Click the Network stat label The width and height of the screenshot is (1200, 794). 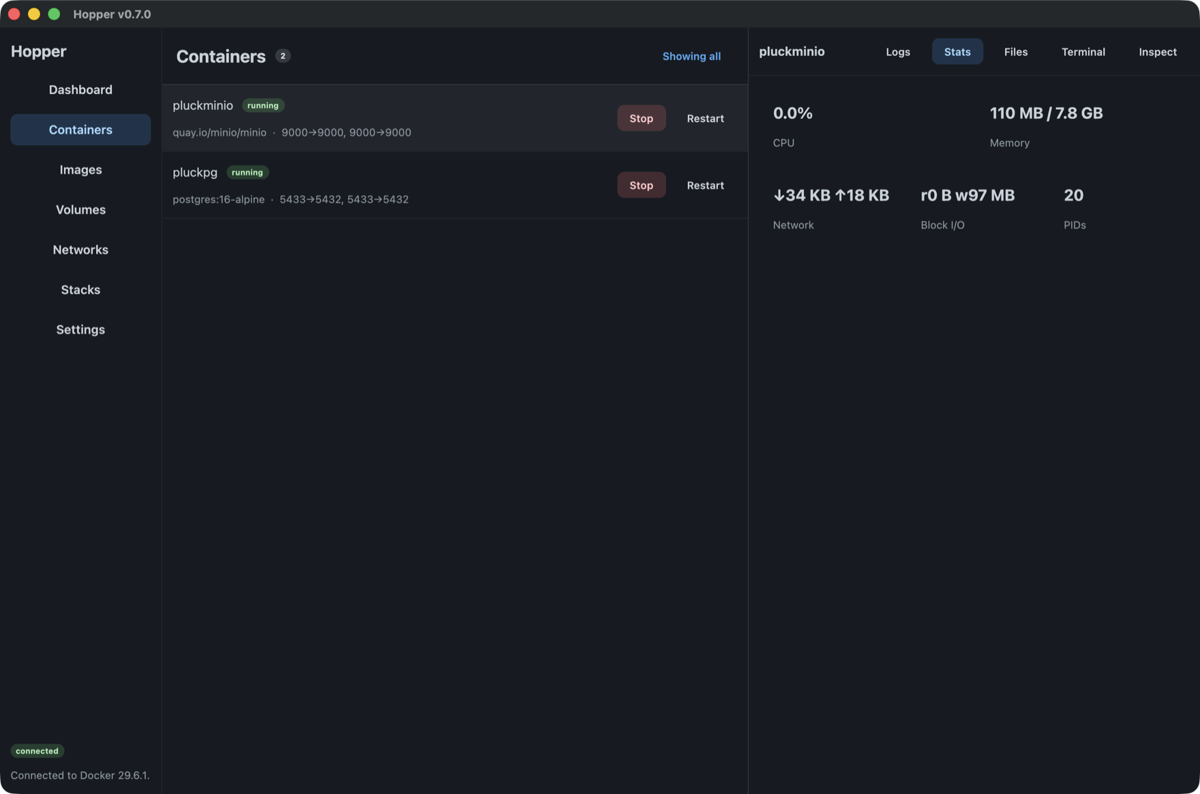pos(793,225)
